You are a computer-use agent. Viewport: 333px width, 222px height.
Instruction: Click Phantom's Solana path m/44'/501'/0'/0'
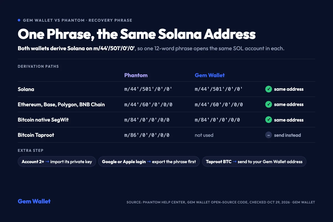tap(148, 89)
